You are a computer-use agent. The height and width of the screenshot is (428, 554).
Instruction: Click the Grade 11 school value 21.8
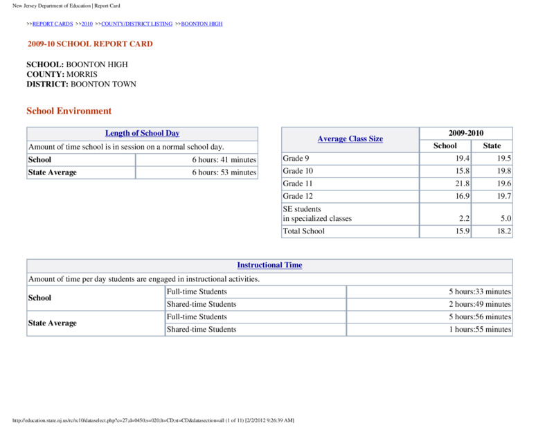coord(462,184)
